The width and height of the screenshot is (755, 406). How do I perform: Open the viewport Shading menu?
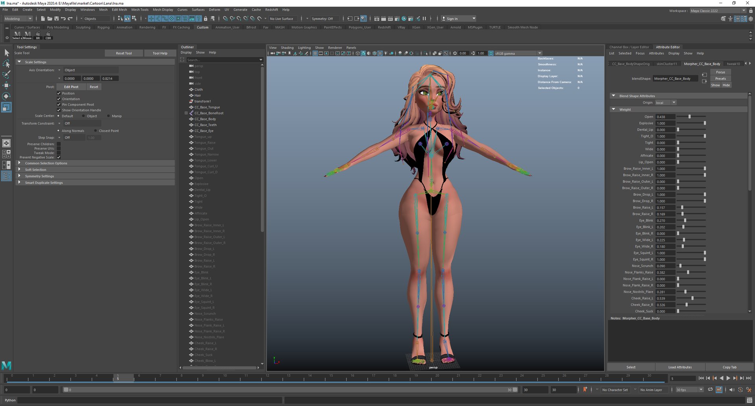(x=287, y=48)
